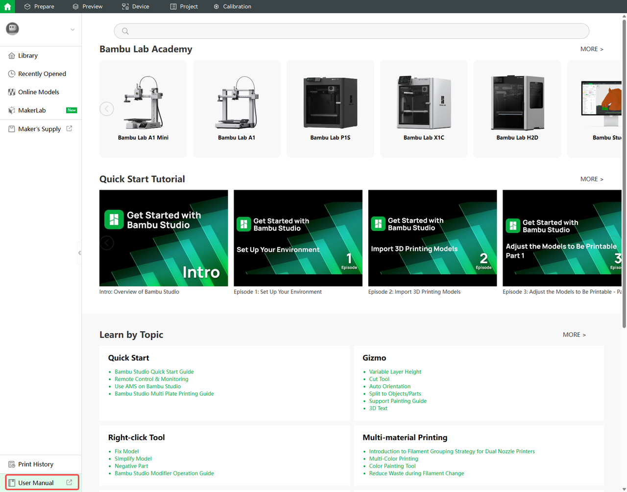Image resolution: width=627 pixels, height=492 pixels.
Task: Click Split to Objects/Parts link
Action: (395, 394)
